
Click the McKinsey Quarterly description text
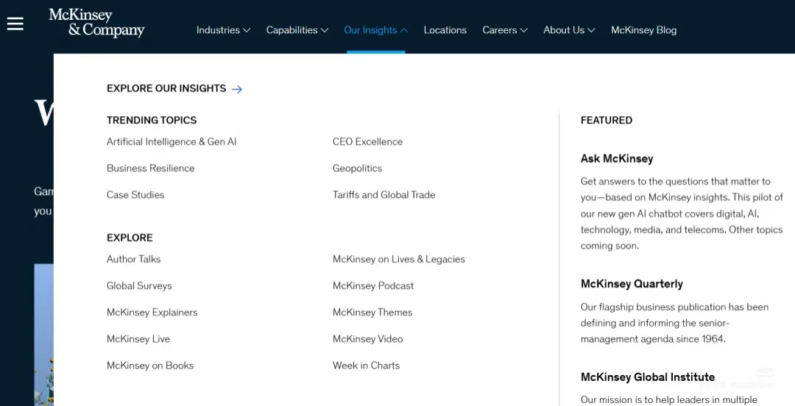click(x=674, y=323)
